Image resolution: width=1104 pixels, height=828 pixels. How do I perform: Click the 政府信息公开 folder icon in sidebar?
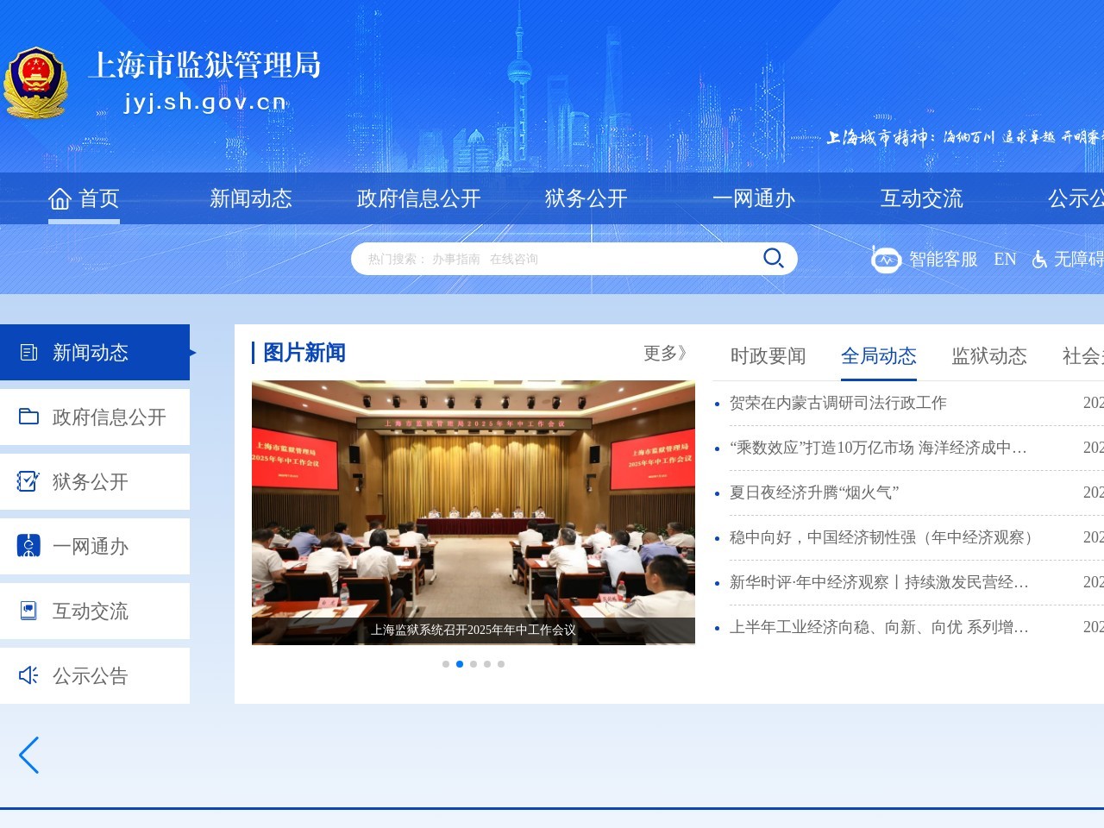[x=28, y=417]
